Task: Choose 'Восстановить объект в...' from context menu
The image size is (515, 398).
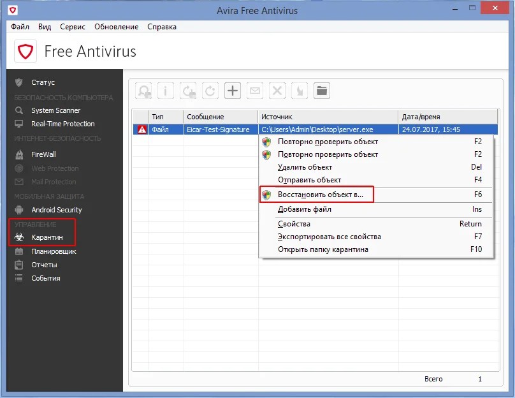Action: click(320, 195)
